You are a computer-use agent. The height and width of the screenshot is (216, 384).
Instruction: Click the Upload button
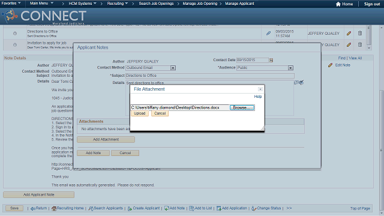coord(140,113)
